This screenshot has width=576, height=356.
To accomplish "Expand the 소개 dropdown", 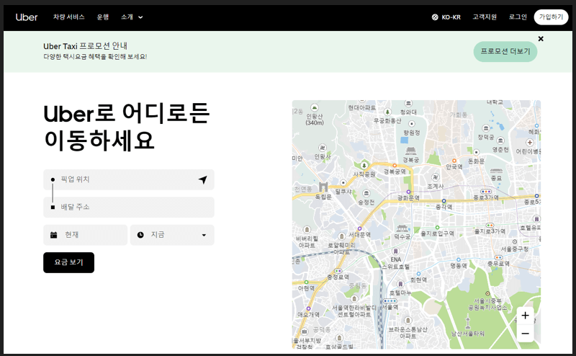I will coord(132,17).
